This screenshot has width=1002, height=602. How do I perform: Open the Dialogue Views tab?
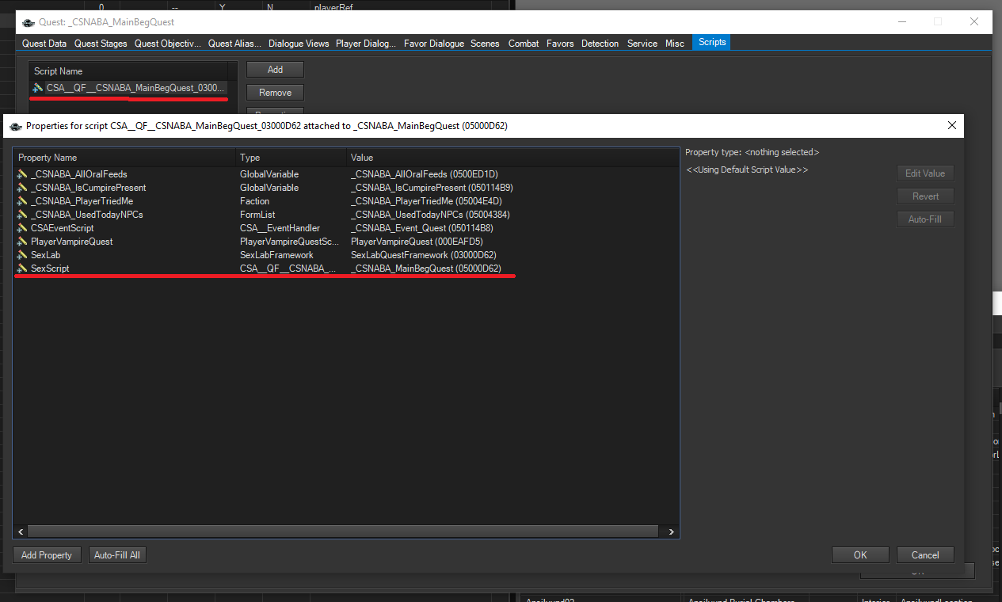tap(299, 44)
